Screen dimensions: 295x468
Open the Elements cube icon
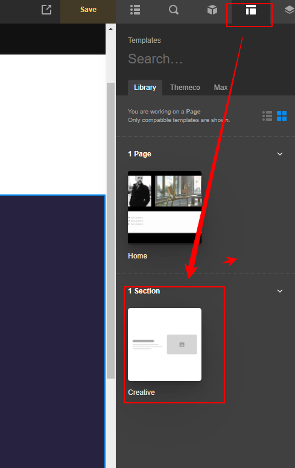pyautogui.click(x=212, y=10)
